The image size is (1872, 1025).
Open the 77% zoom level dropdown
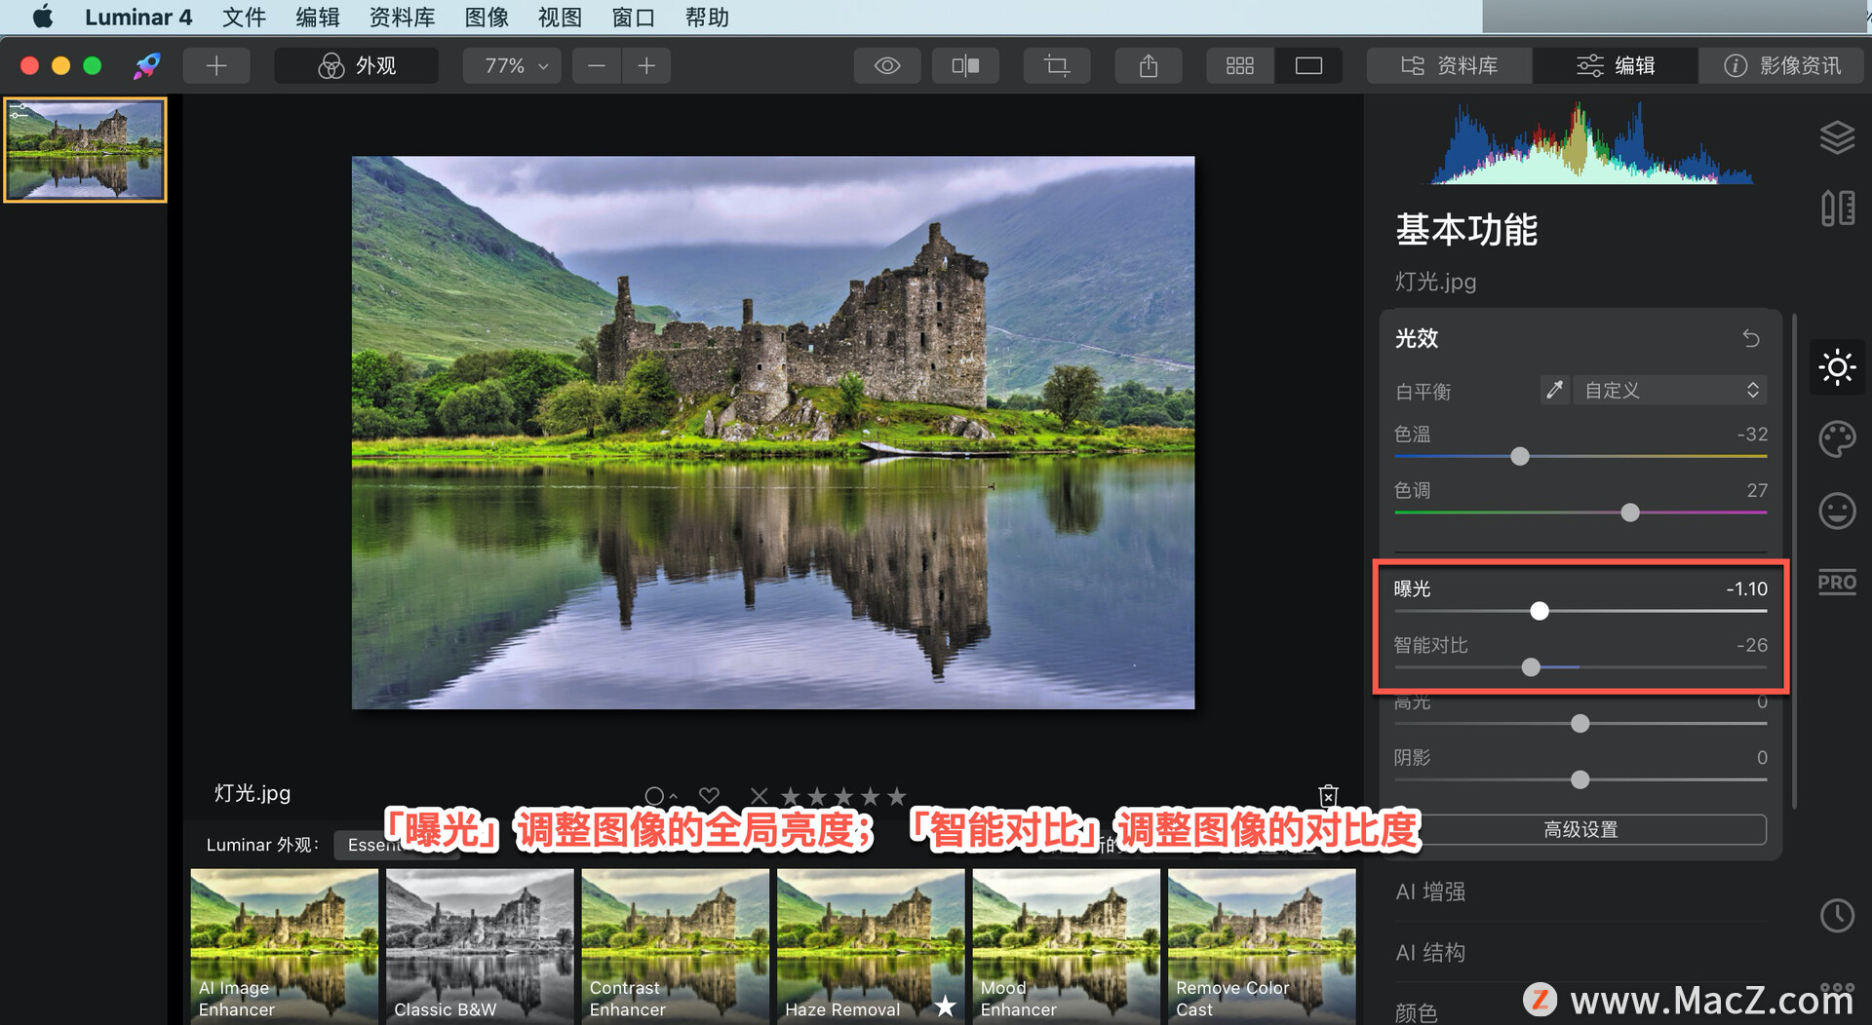[511, 65]
